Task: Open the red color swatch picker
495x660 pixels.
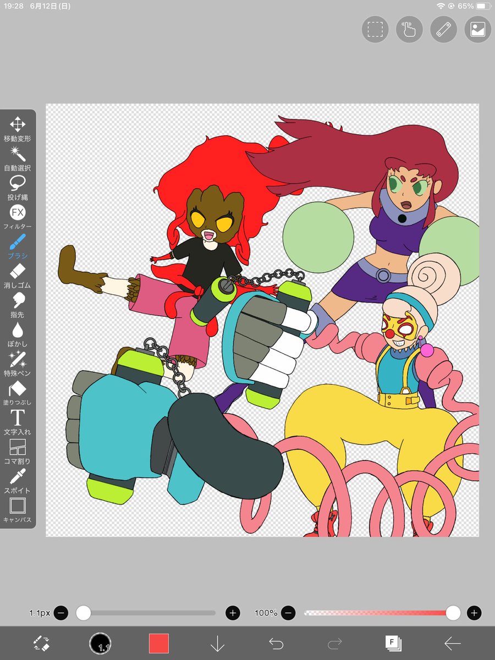Action: (x=159, y=643)
